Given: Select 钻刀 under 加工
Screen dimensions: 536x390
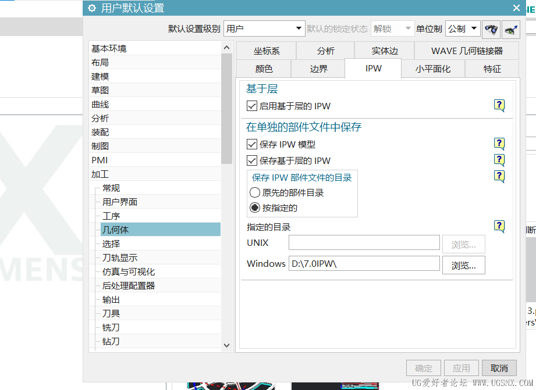Looking at the screenshot, I should coord(161,342).
